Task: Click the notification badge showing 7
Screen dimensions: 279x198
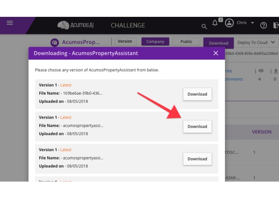Action: pyautogui.click(x=221, y=20)
